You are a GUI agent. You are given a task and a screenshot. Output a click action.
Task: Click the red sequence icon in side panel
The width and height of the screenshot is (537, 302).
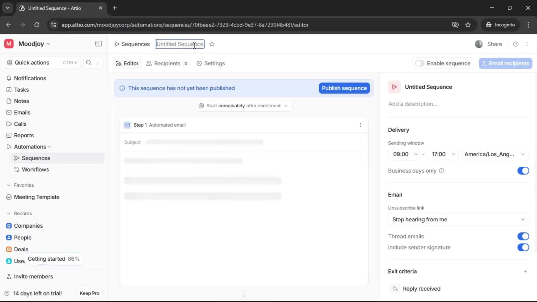[394, 87]
